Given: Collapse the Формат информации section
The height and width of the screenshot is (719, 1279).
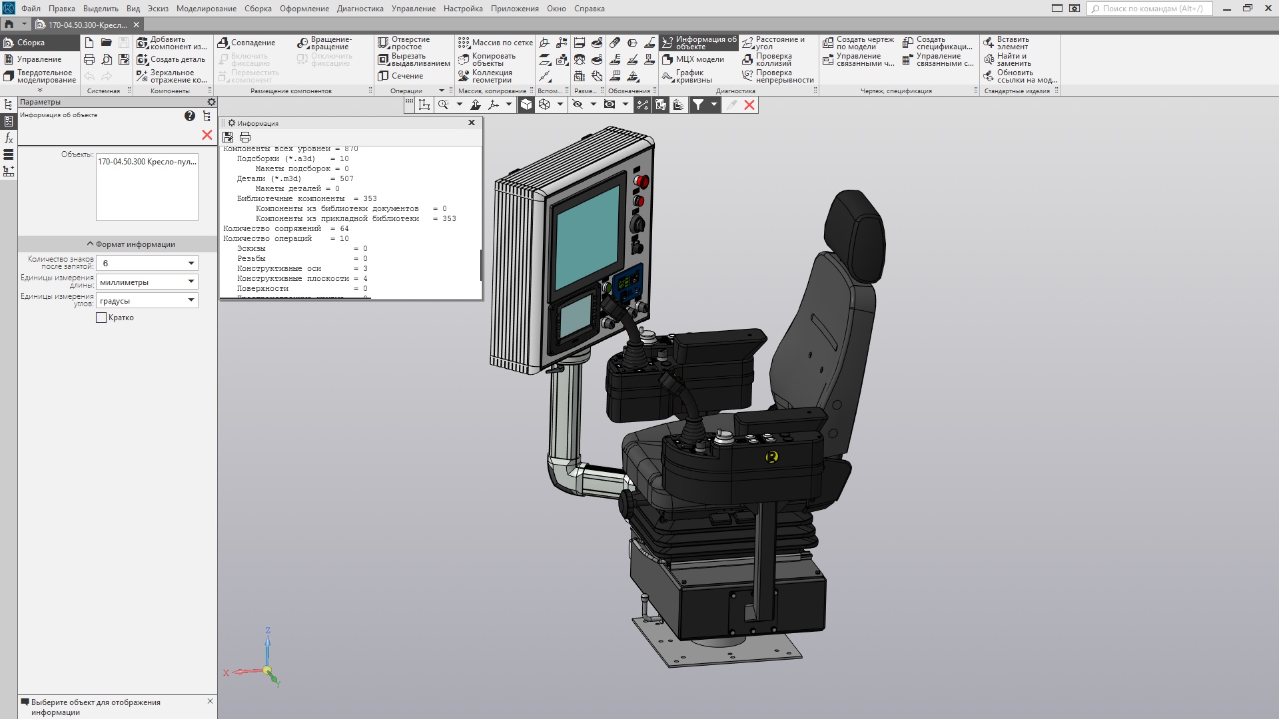Looking at the screenshot, I should pyautogui.click(x=131, y=244).
